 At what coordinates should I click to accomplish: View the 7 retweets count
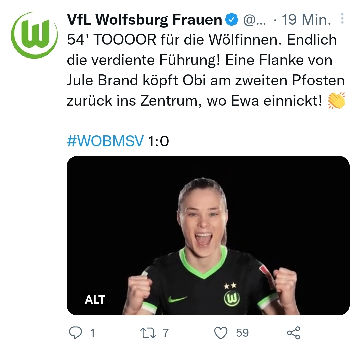tap(166, 333)
